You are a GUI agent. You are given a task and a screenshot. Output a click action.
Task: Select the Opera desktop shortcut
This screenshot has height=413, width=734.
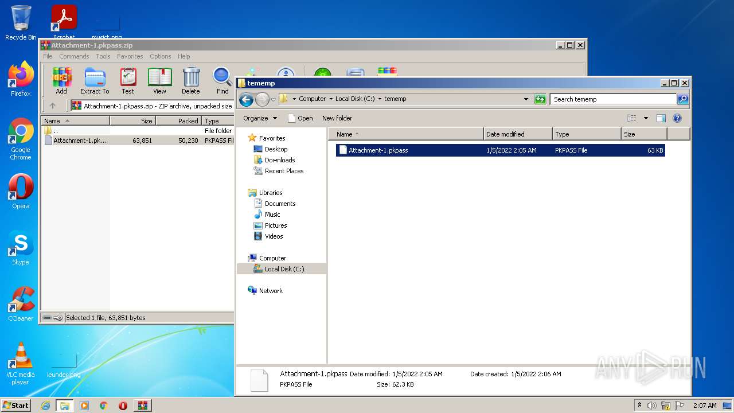click(x=21, y=192)
